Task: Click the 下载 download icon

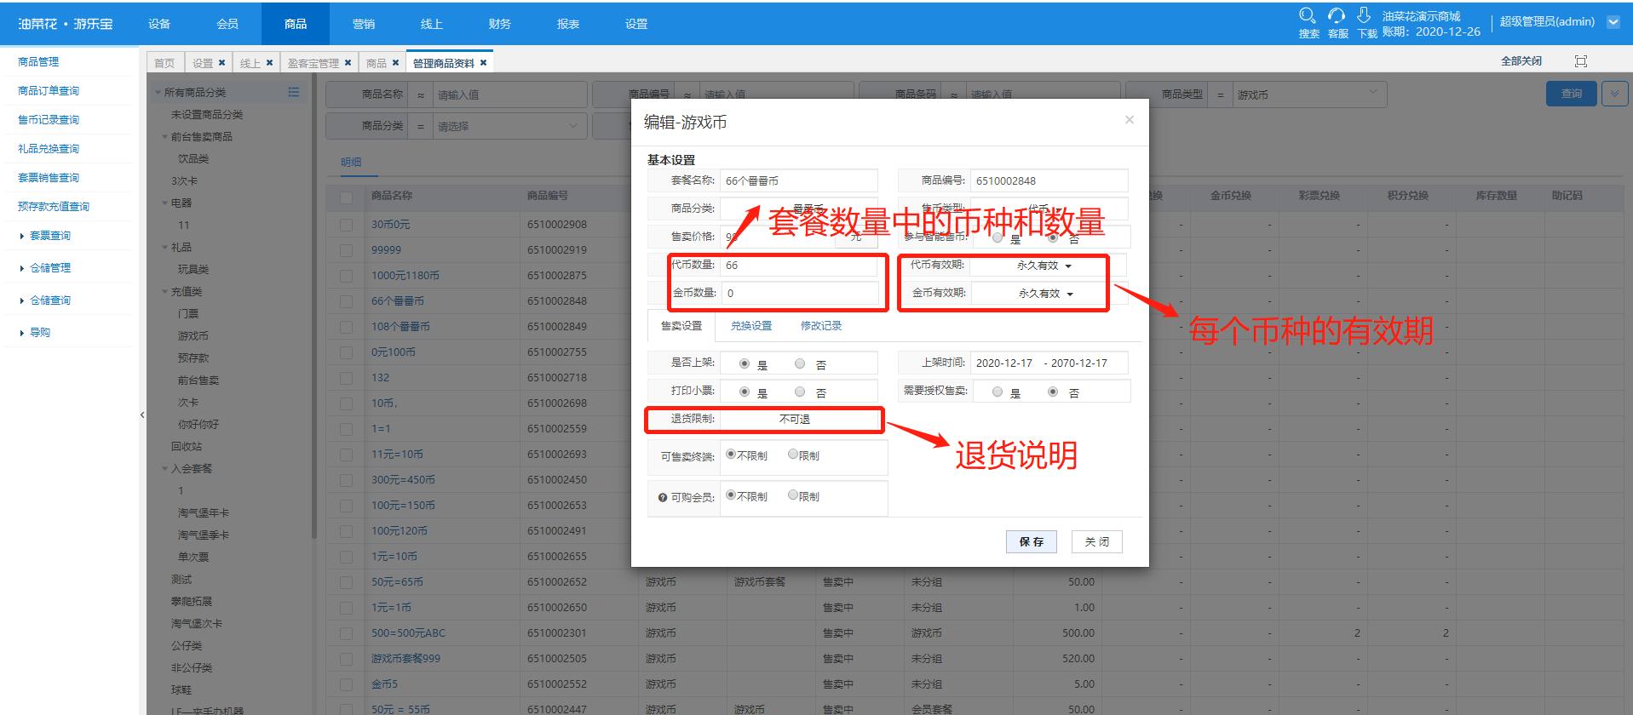Action: pos(1364,15)
